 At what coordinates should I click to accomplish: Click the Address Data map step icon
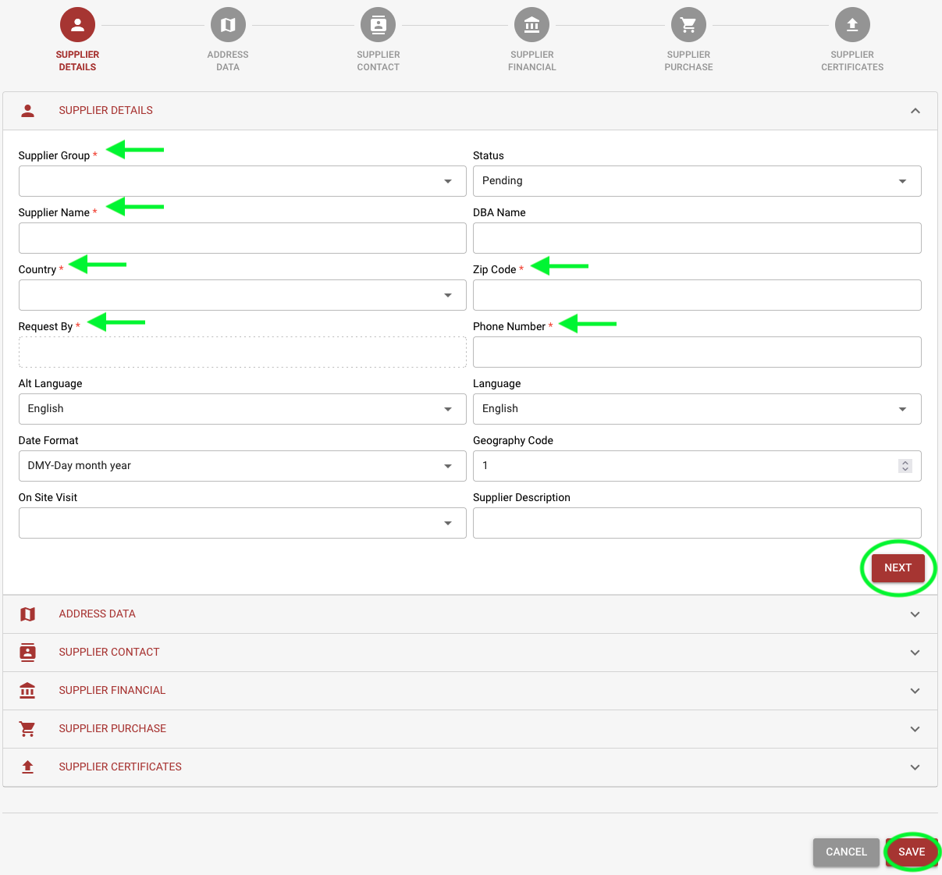228,25
